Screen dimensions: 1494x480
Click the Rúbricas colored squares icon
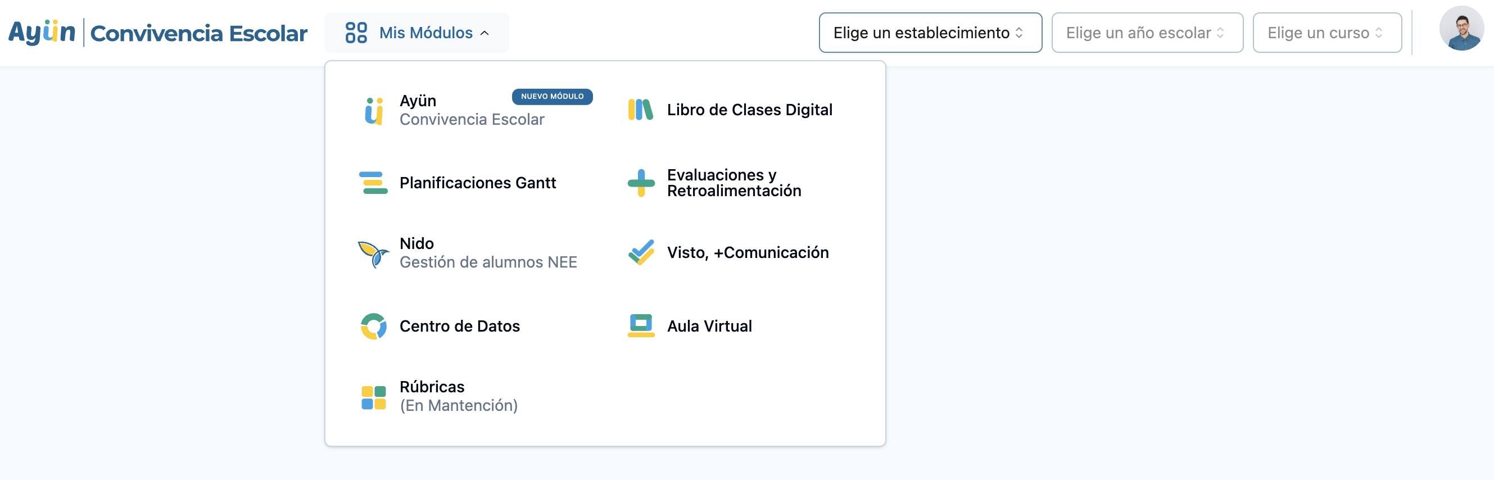pos(373,397)
